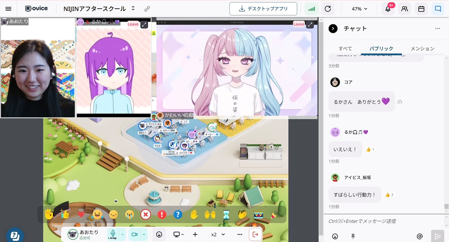449x242 pixels.
Task: Toggle the camera button
Action: click(134, 234)
